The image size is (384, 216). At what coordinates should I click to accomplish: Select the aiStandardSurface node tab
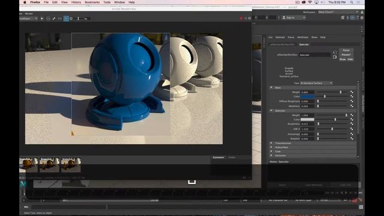[x=283, y=44]
